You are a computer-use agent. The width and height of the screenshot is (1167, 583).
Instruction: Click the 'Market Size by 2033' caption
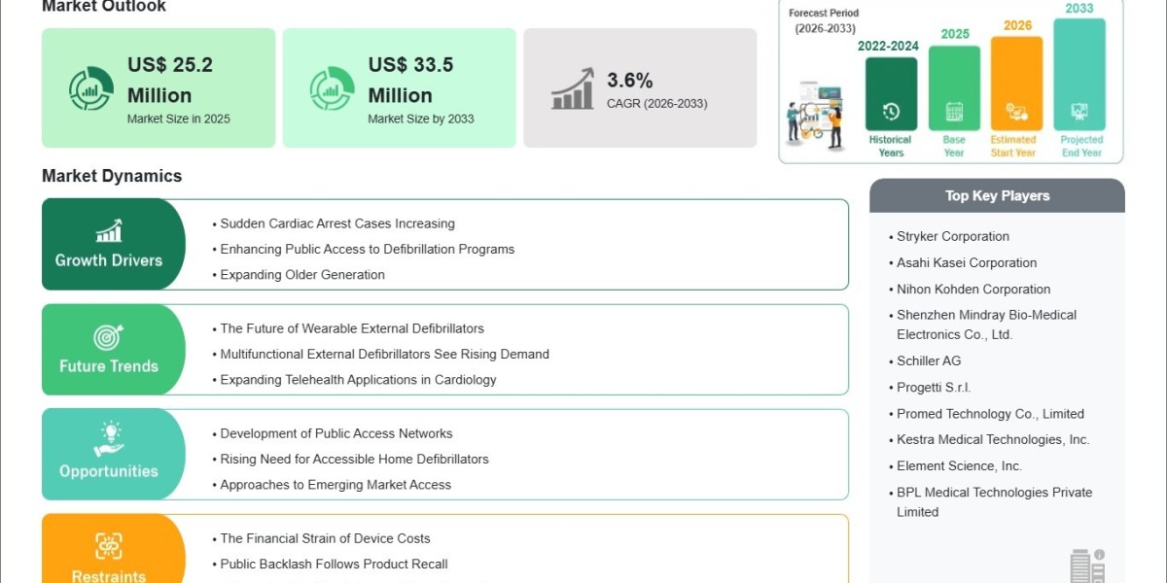pyautogui.click(x=421, y=120)
